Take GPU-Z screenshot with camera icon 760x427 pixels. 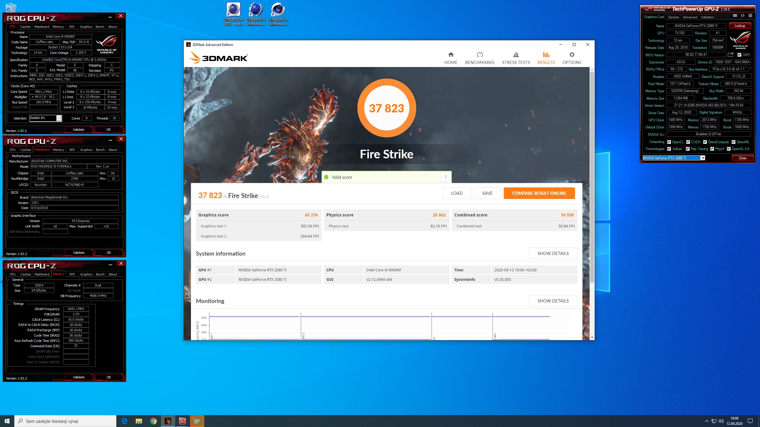(735, 16)
